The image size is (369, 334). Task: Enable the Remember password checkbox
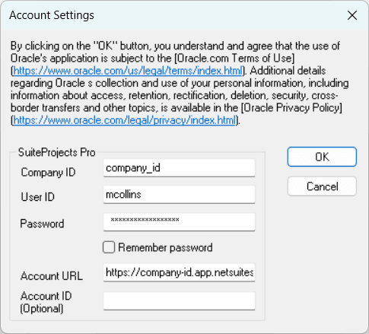click(109, 247)
